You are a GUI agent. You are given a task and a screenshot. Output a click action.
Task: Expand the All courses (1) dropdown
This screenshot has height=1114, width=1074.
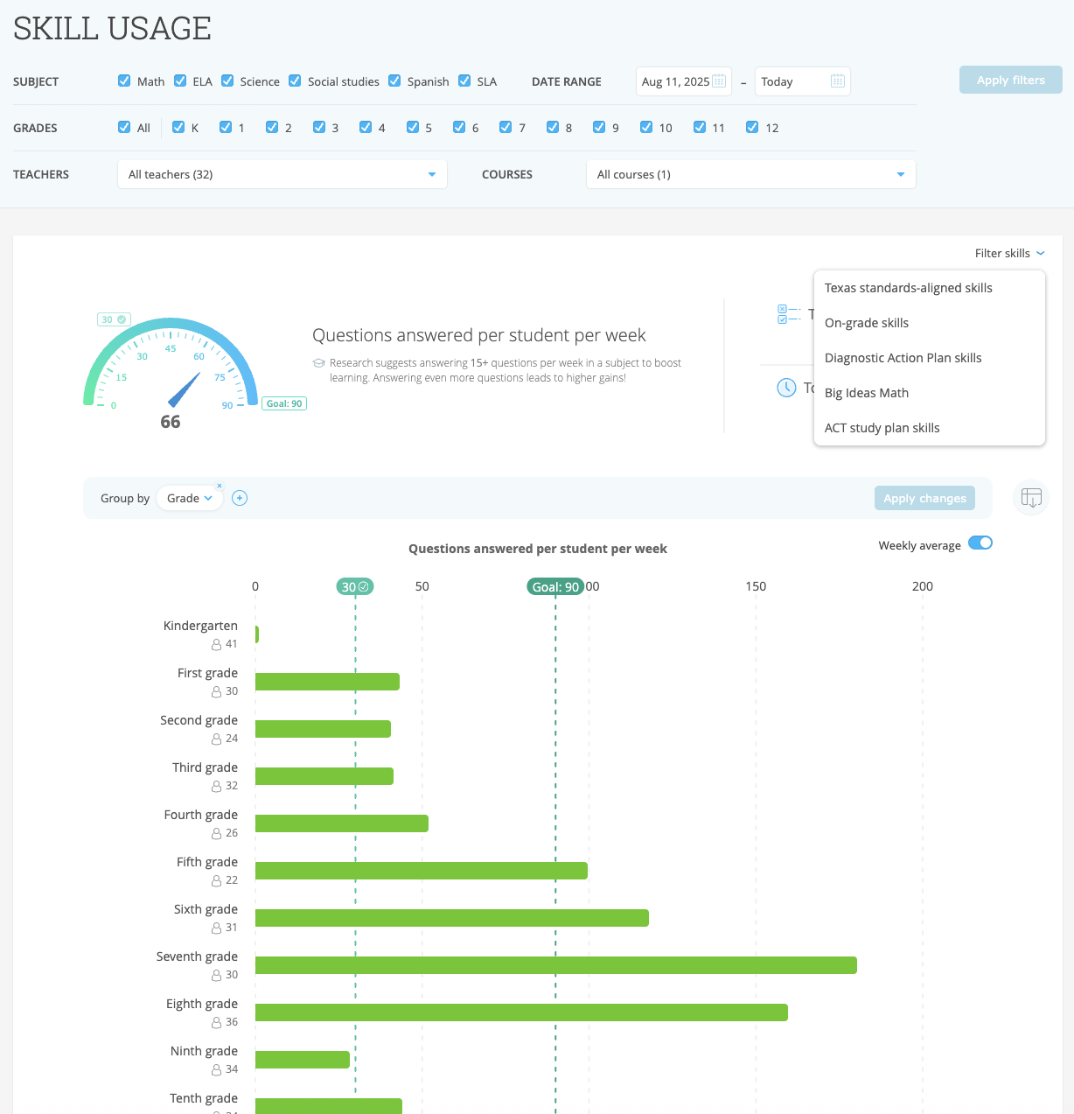(x=750, y=174)
